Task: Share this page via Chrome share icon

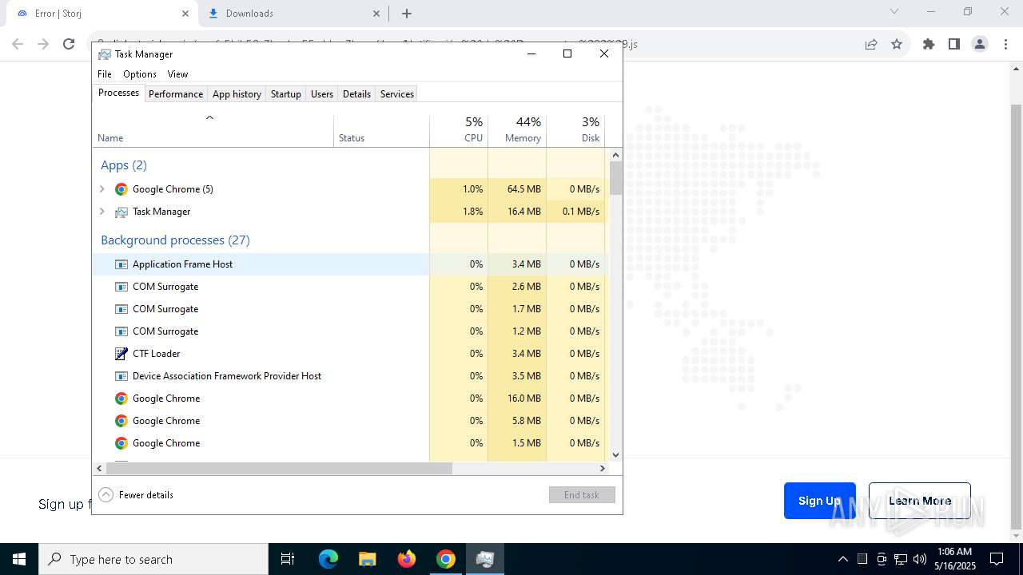Action: pos(871,44)
